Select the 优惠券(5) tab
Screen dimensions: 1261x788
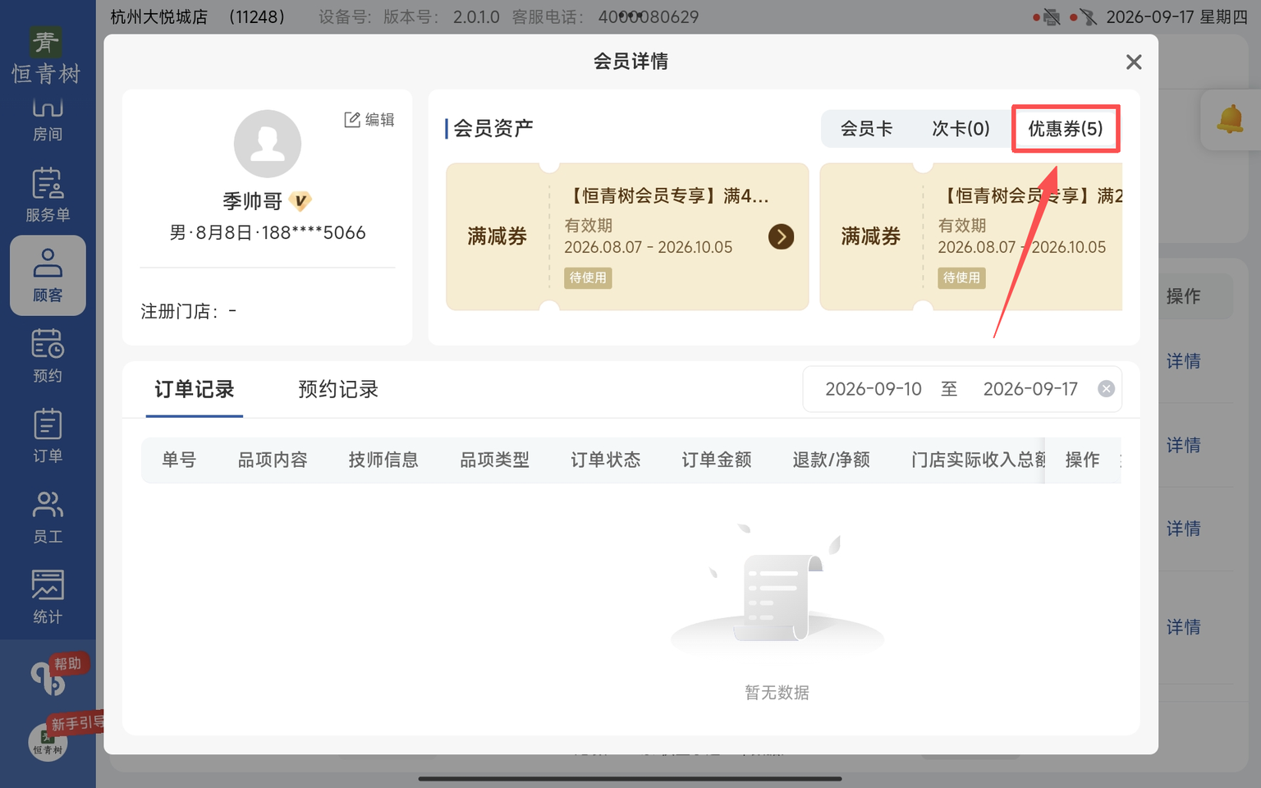1066,129
